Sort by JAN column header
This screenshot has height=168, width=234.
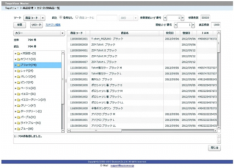(x=207, y=33)
